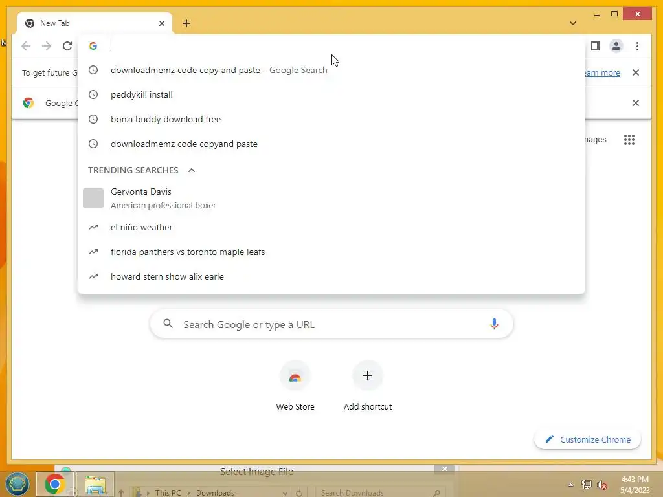Click the forward navigation arrow
Image resolution: width=663 pixels, height=497 pixels.
[x=47, y=46]
